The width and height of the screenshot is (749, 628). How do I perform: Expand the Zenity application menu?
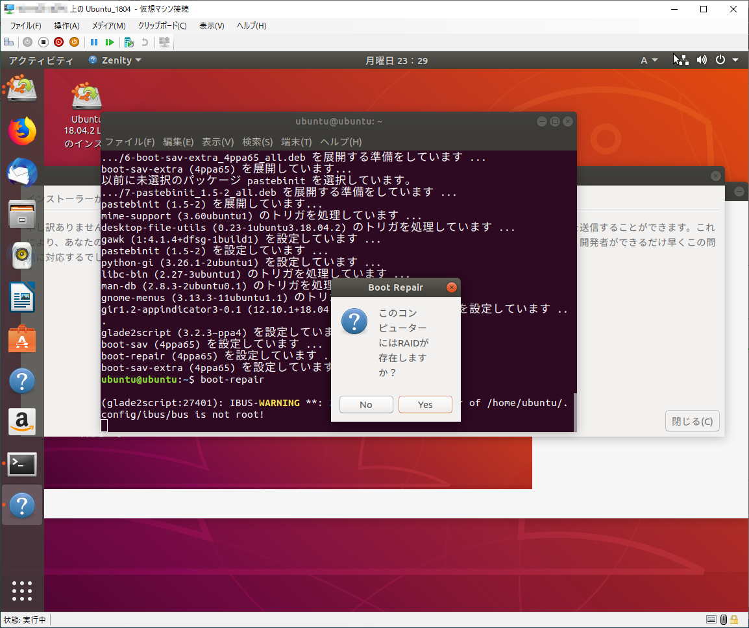[x=115, y=60]
